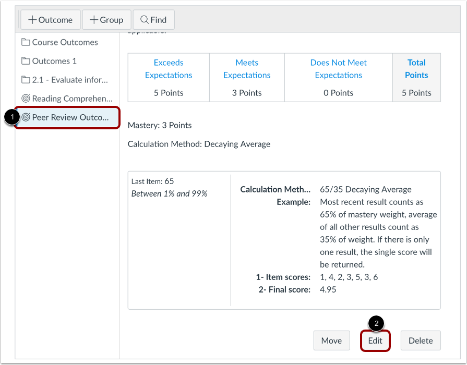Edit the Peer Review outcome
The width and height of the screenshot is (467, 365).
(x=375, y=340)
